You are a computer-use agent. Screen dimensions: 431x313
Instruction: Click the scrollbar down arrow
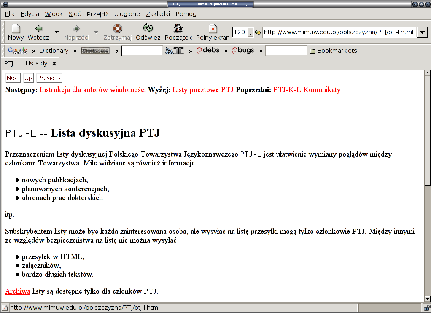pos(427,299)
